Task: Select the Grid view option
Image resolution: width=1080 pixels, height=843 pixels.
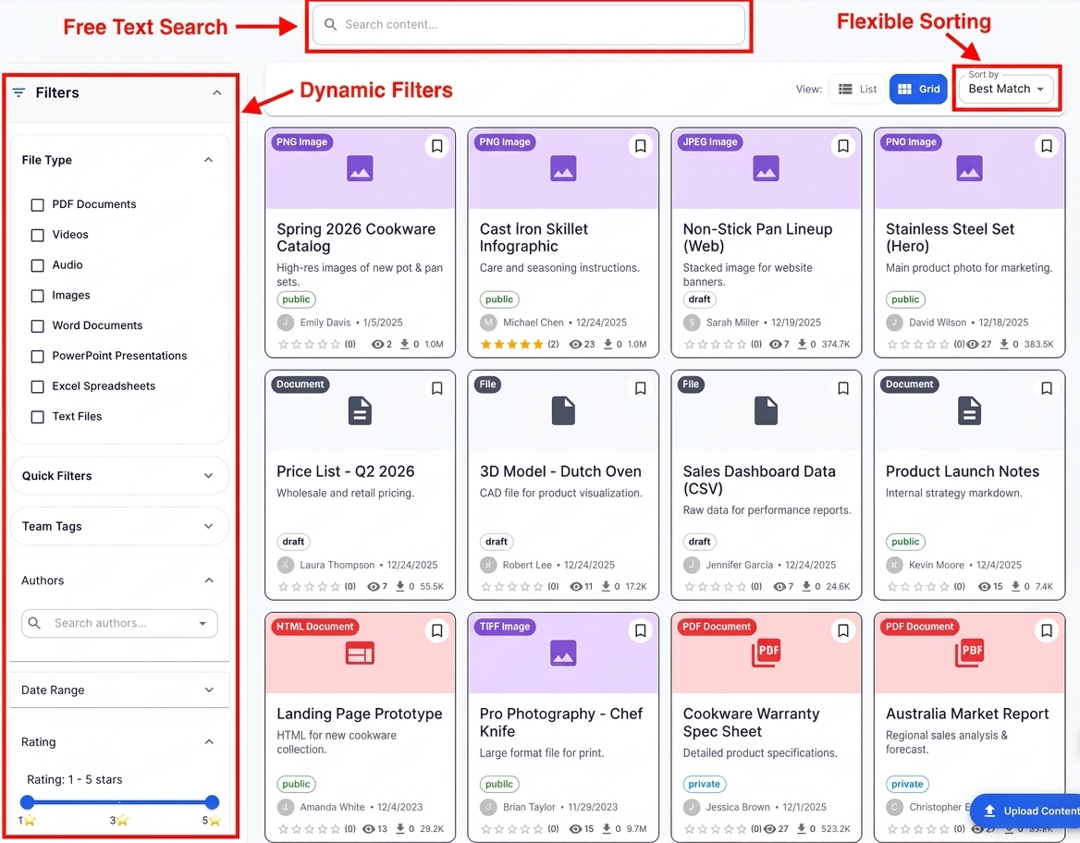Action: tap(917, 89)
